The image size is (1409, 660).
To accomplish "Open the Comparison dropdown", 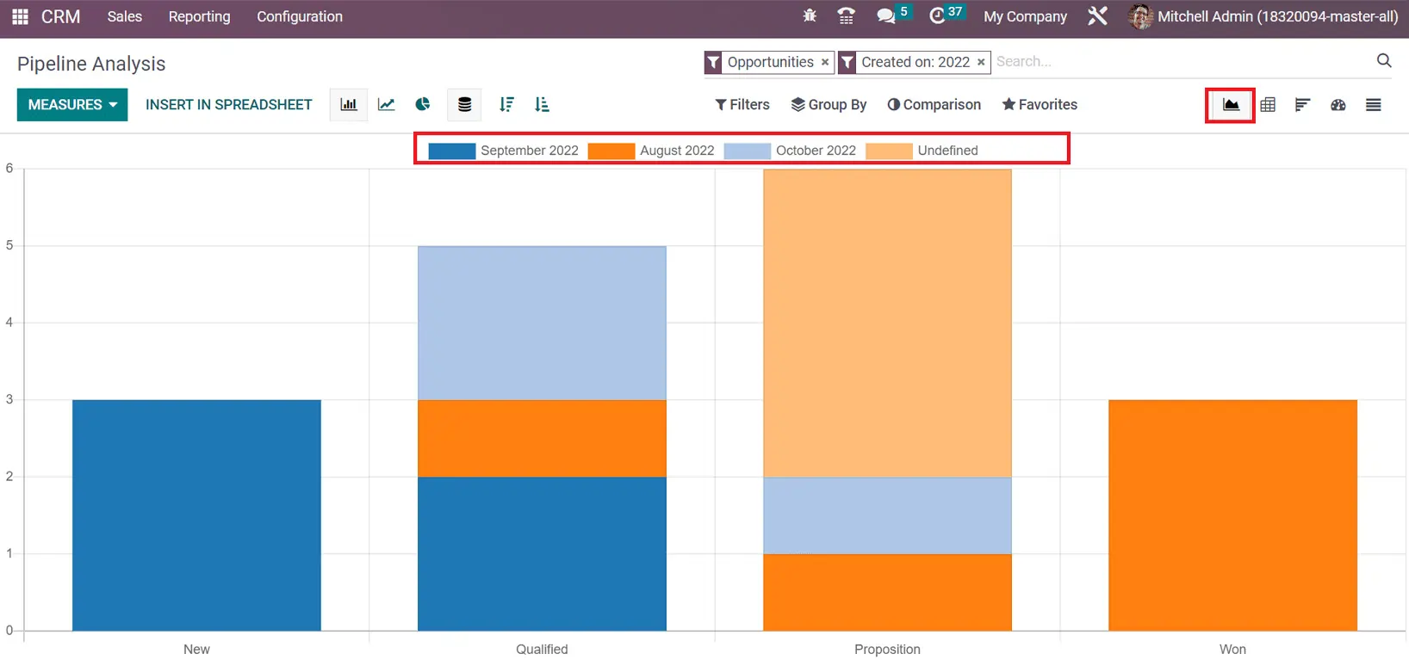I will pos(934,105).
